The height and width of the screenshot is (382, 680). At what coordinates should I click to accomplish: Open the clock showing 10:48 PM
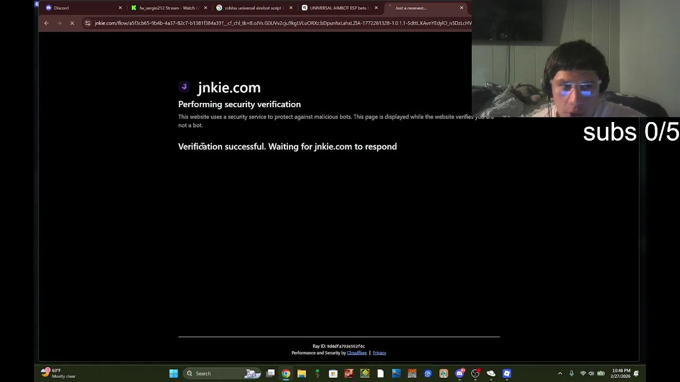pyautogui.click(x=620, y=374)
